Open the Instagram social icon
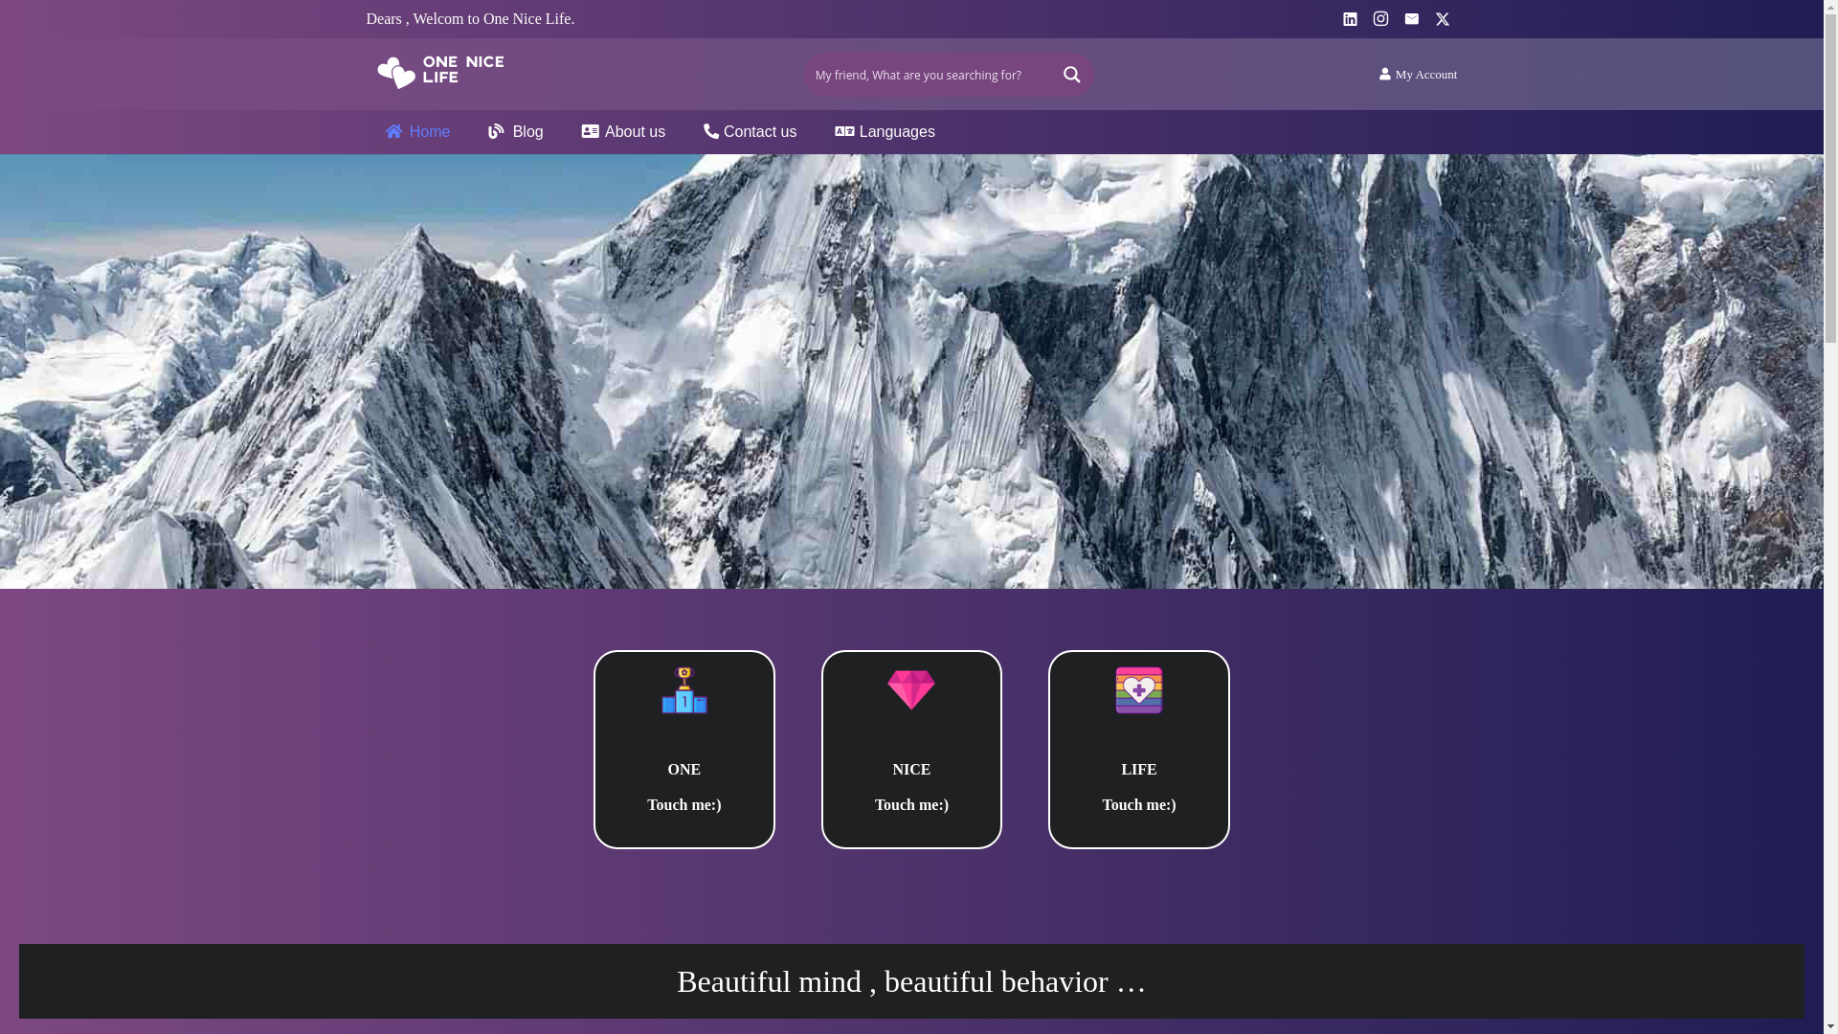 [1380, 19]
